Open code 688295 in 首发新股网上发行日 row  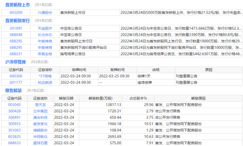(16, 41)
